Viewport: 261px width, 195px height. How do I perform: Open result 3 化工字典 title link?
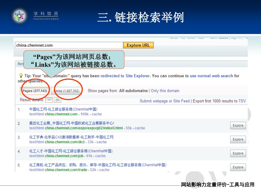[x=71, y=137]
